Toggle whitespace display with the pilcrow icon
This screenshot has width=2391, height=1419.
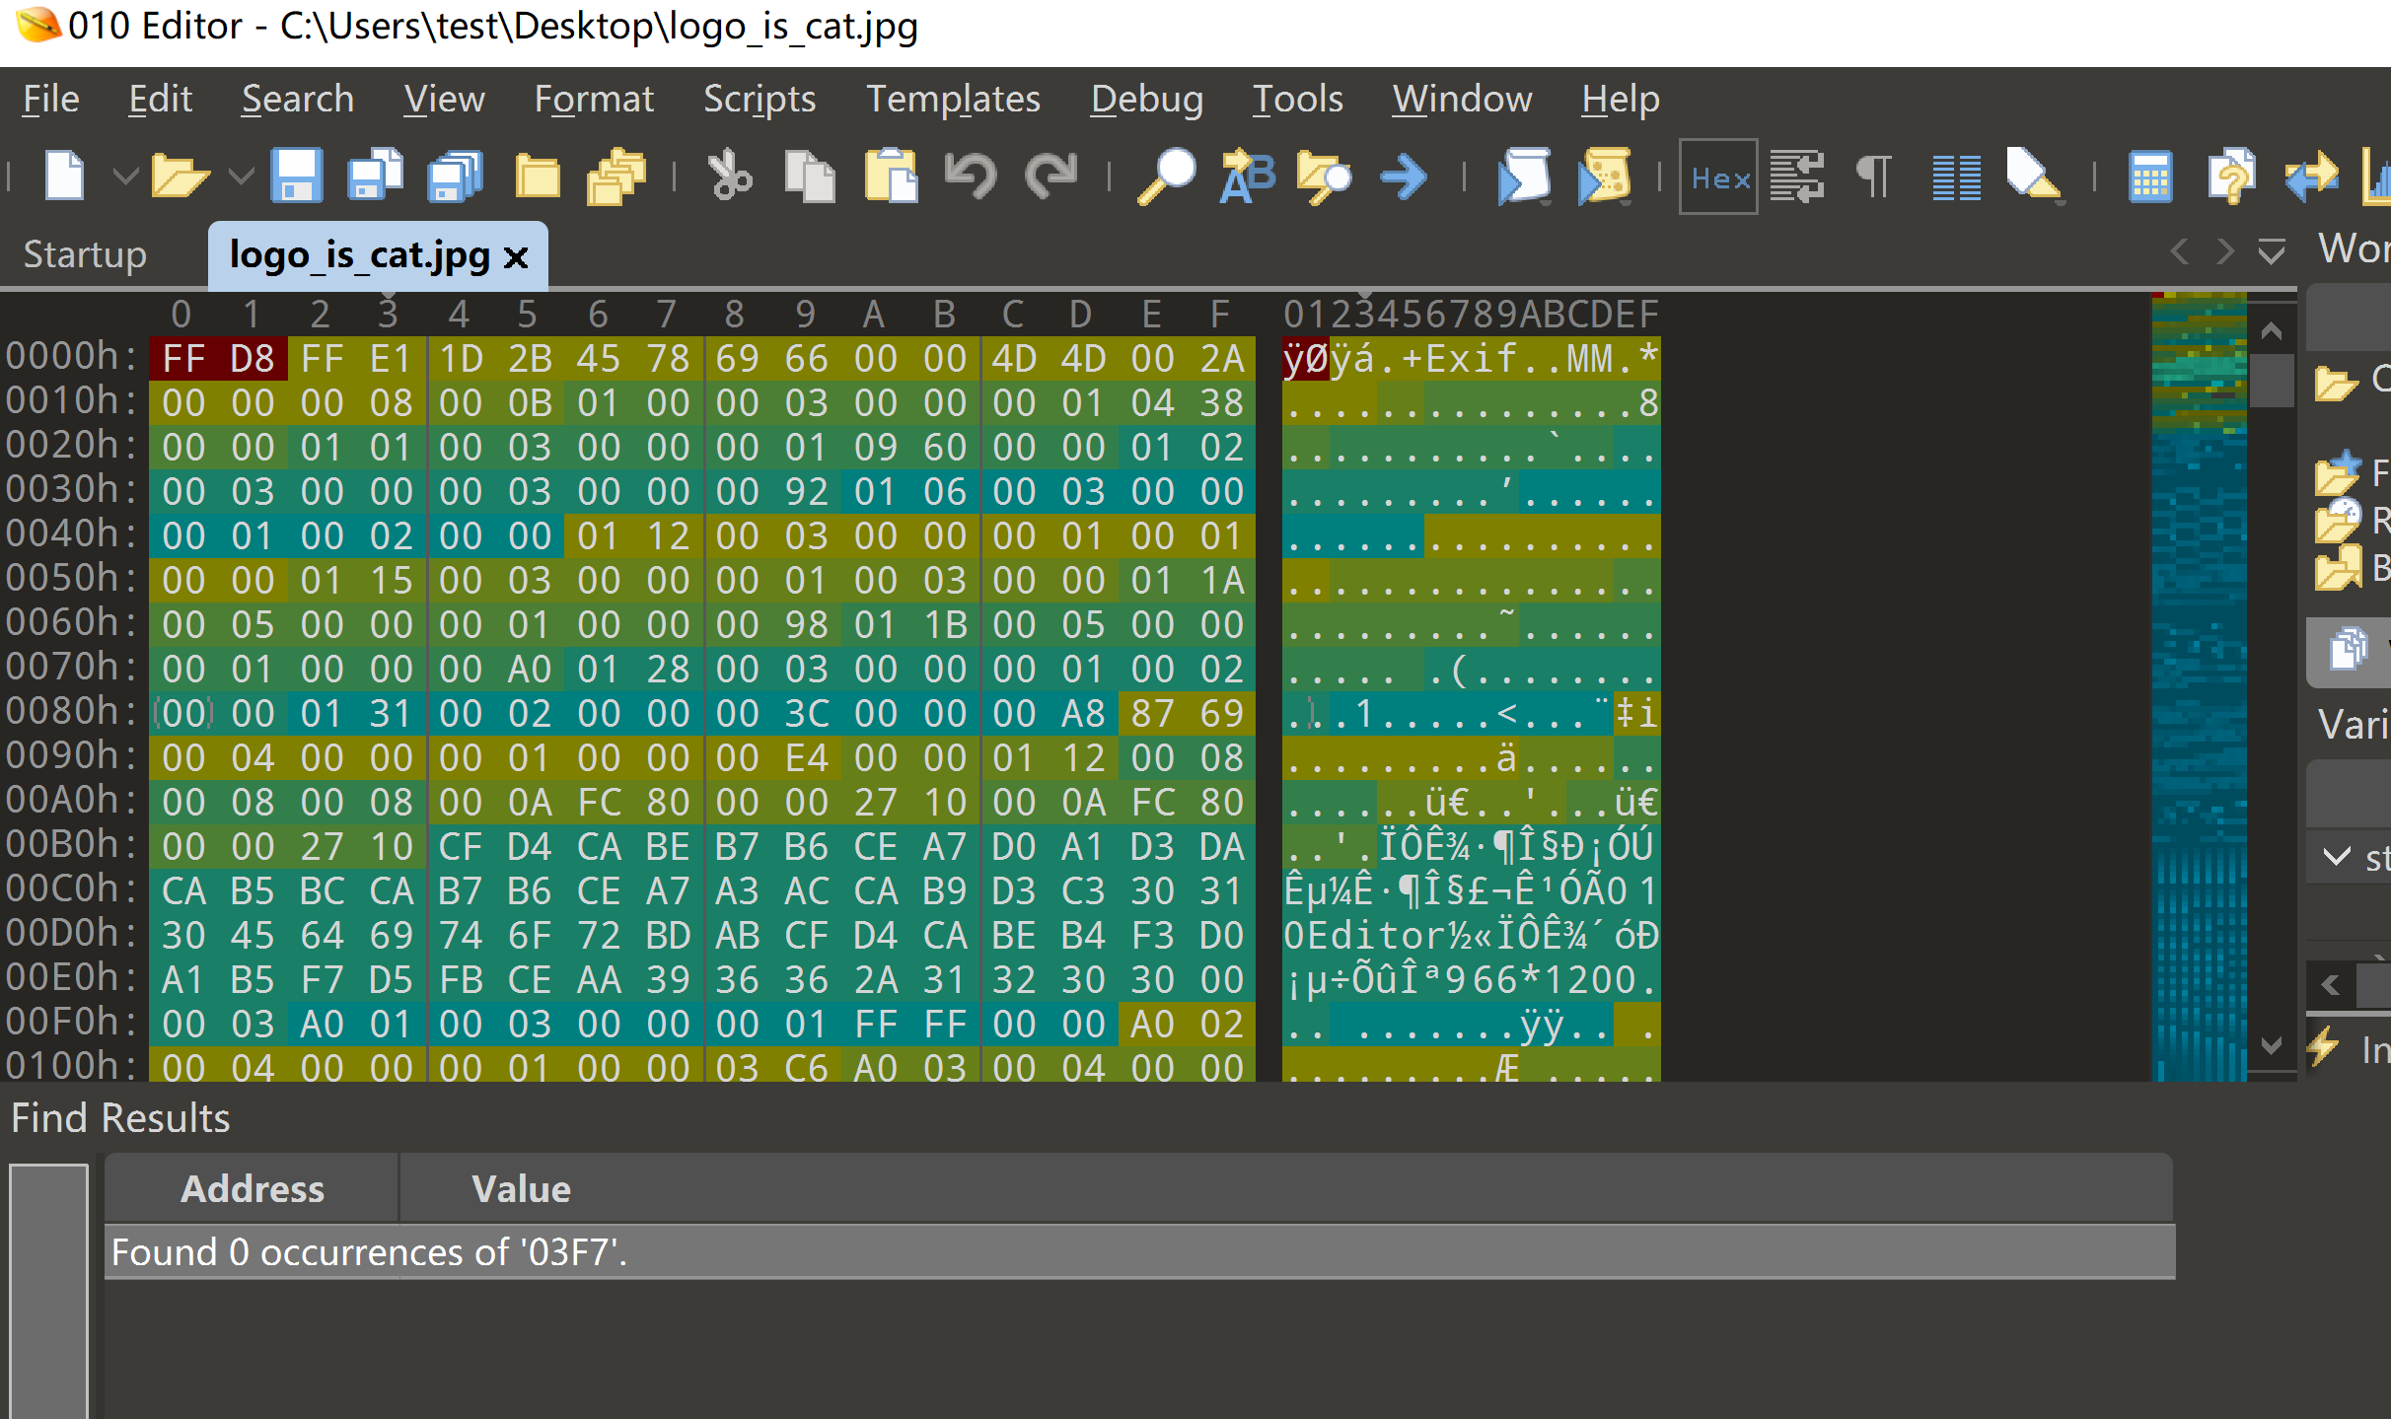point(1872,177)
